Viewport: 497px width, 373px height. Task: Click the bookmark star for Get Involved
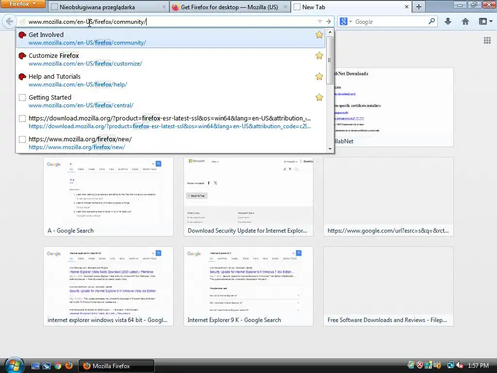pos(319,34)
